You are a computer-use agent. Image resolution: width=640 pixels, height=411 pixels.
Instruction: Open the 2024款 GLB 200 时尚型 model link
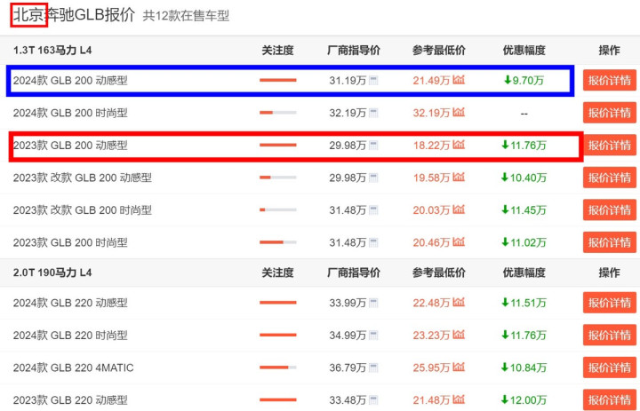(x=70, y=113)
